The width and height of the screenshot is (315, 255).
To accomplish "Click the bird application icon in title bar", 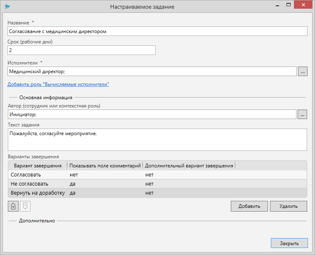I will [x=7, y=6].
